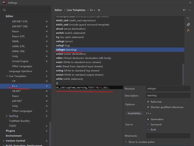Disable Shorten qualified references option
194x146 pixels.
(148, 107)
